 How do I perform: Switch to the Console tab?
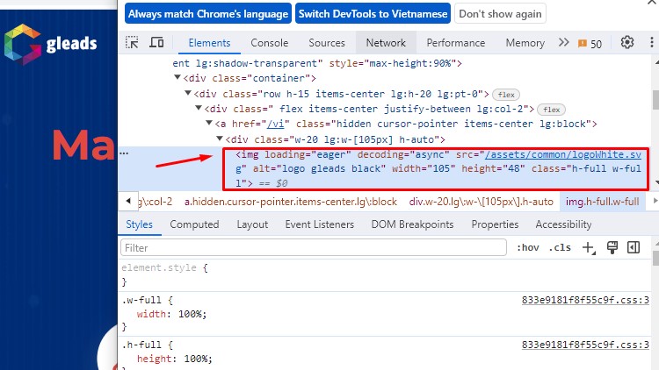pyautogui.click(x=269, y=43)
